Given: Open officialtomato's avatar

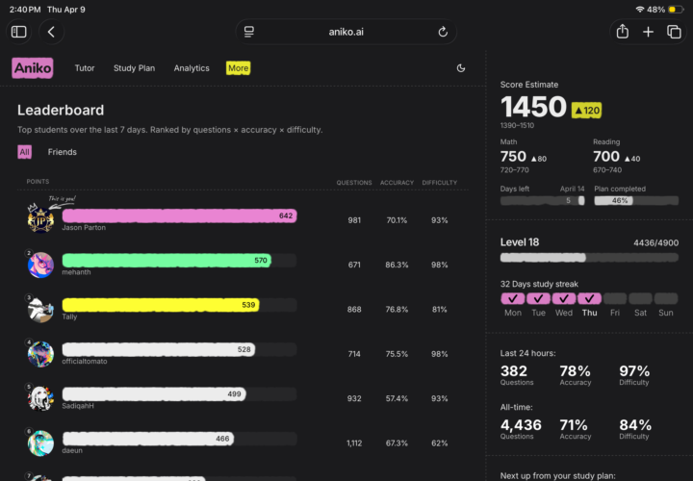Looking at the screenshot, I should [40, 354].
